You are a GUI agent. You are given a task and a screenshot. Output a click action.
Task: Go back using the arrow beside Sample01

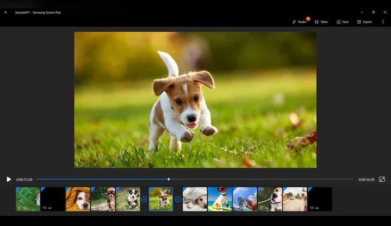coord(6,12)
